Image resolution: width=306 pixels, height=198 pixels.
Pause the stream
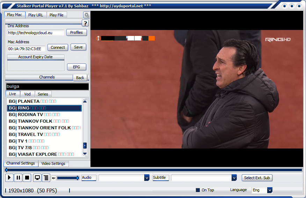coord(18,177)
